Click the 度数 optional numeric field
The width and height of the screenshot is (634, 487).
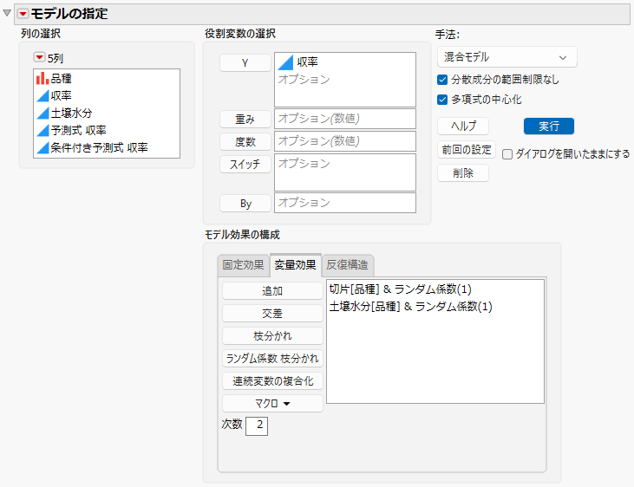pyautogui.click(x=345, y=141)
